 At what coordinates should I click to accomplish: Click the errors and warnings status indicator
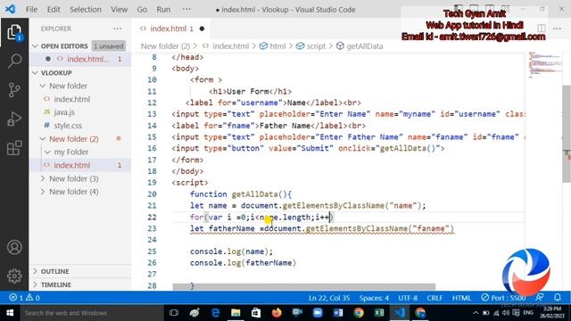pos(24,298)
